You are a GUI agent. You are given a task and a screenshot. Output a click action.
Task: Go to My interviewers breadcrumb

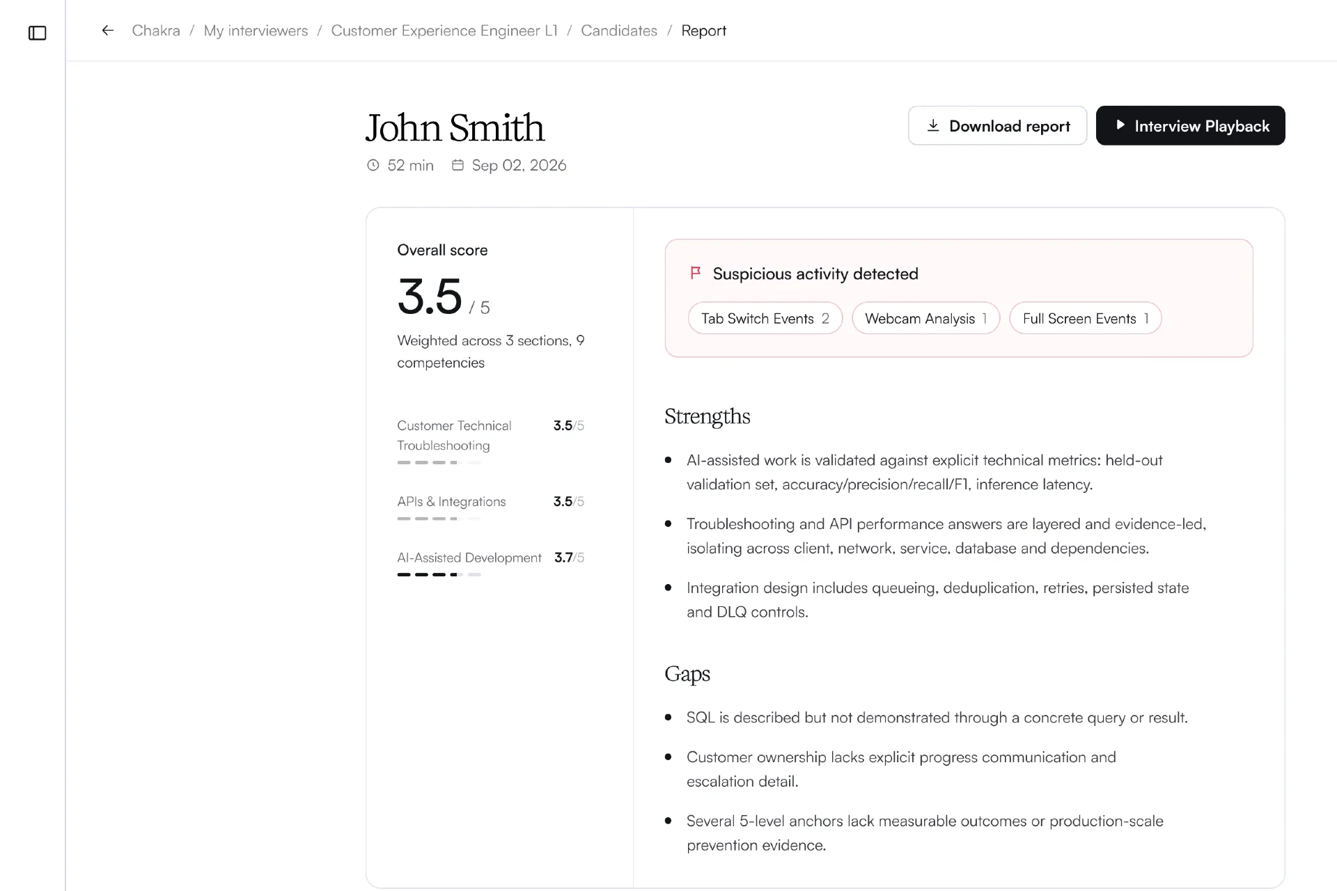click(256, 31)
